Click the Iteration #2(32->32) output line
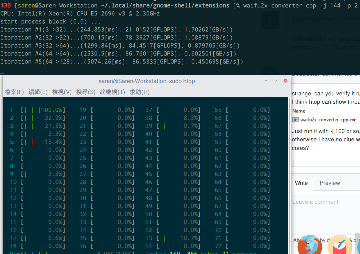 pyautogui.click(x=116, y=38)
